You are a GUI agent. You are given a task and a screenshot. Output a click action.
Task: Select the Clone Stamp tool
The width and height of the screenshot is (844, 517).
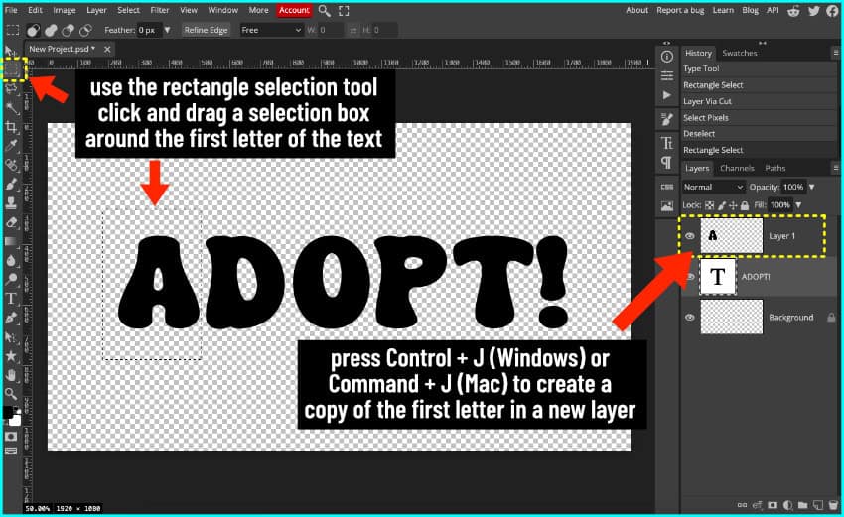coord(11,202)
